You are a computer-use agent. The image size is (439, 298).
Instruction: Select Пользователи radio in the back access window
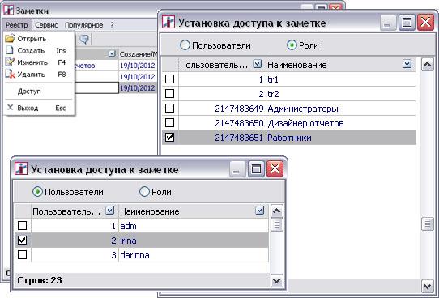(x=185, y=45)
